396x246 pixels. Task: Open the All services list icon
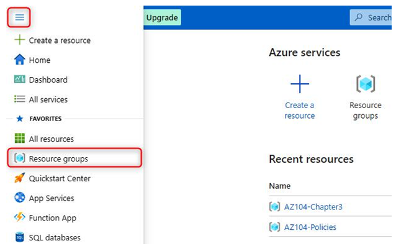point(19,99)
